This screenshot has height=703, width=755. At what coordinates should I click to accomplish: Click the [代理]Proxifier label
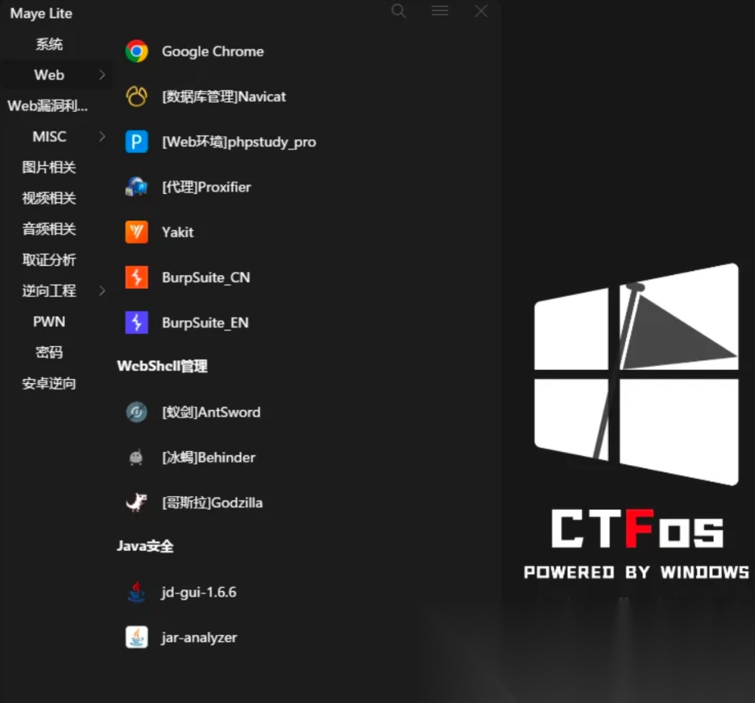pos(206,187)
